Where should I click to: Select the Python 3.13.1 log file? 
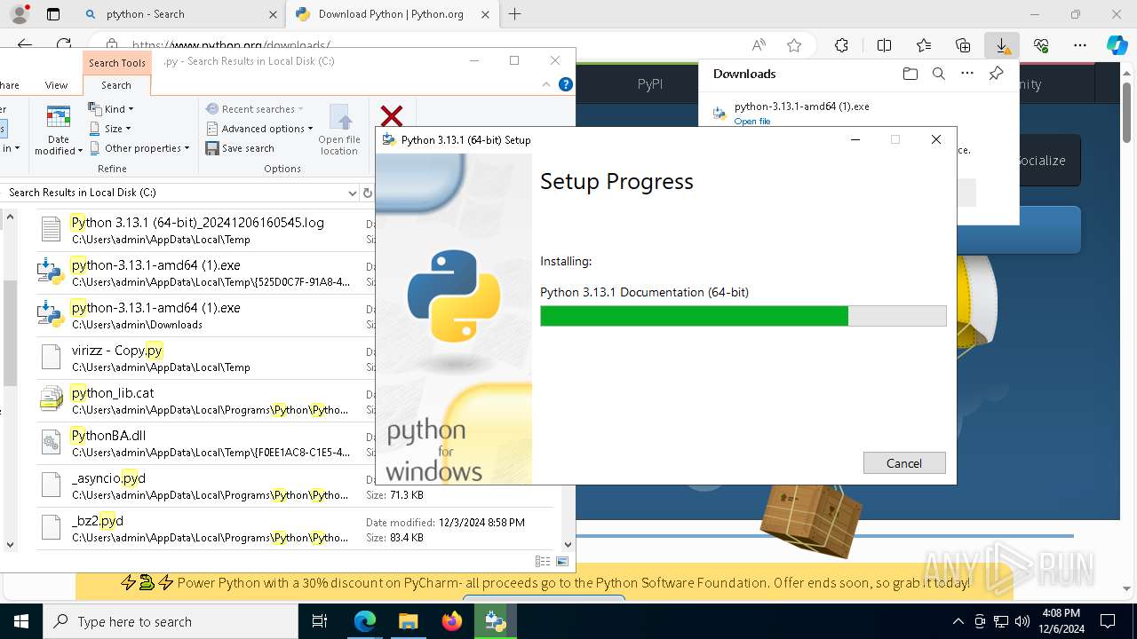197,230
